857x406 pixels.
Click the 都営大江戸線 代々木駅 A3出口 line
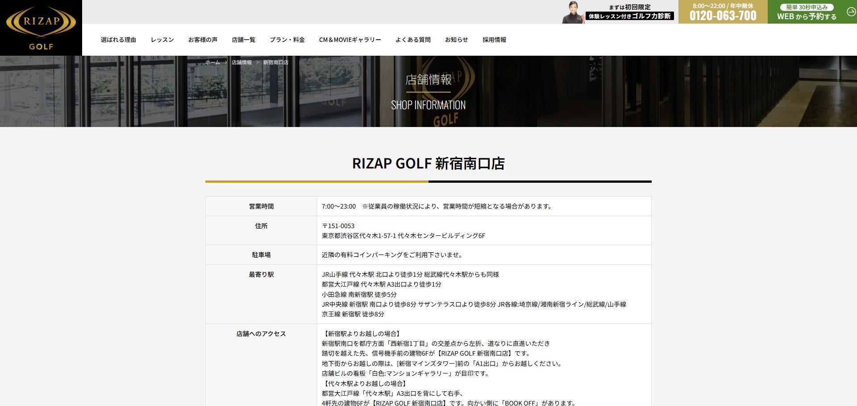(x=382, y=284)
